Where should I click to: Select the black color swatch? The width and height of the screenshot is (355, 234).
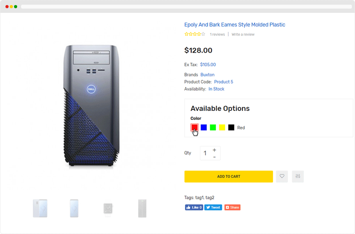click(x=231, y=128)
